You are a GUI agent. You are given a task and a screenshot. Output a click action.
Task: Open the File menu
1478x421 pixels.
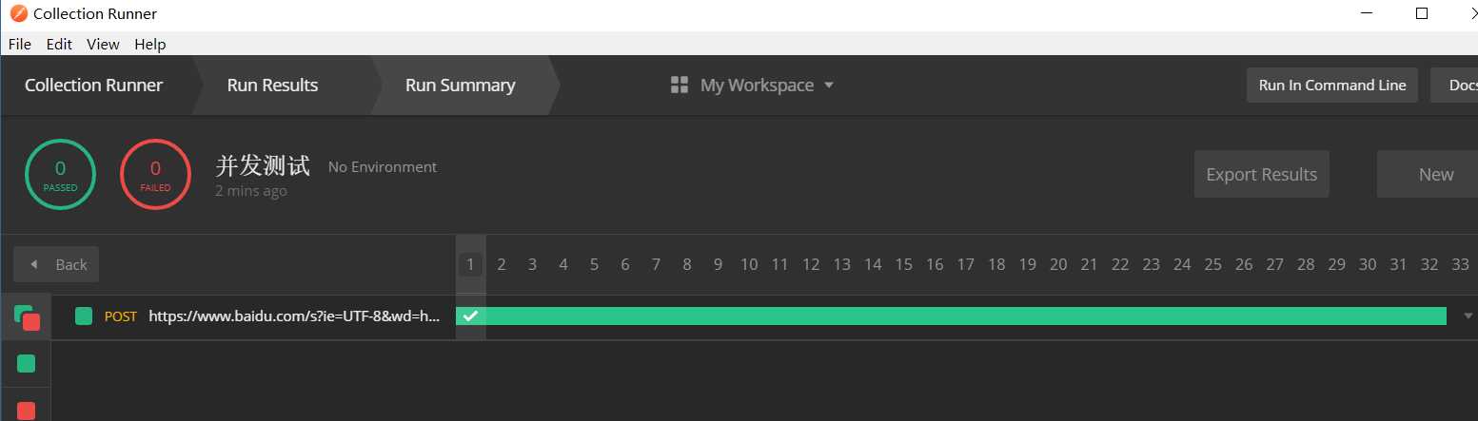tap(19, 44)
